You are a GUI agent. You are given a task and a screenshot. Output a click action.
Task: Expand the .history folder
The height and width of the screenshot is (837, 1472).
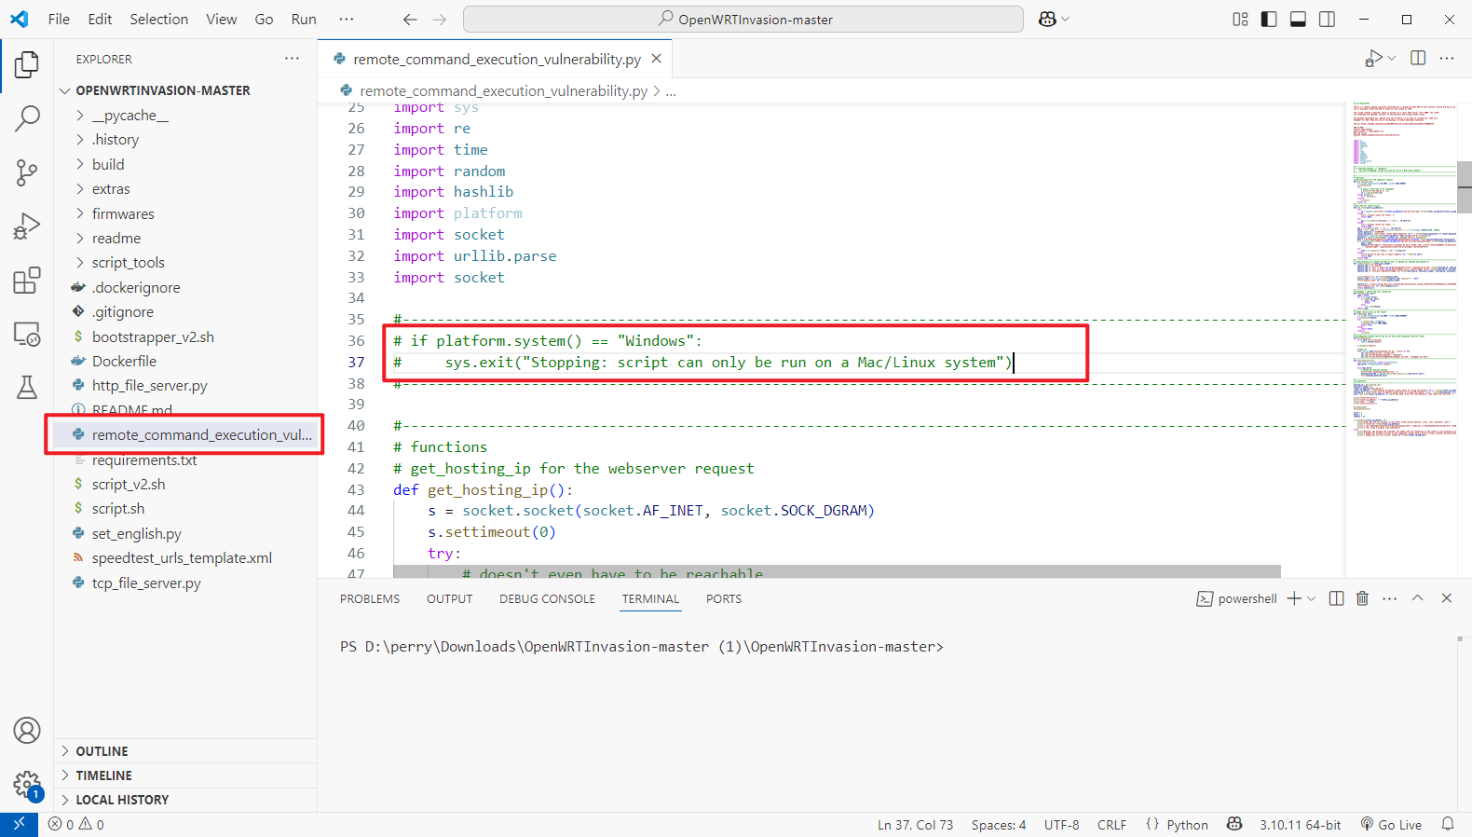(x=185, y=140)
